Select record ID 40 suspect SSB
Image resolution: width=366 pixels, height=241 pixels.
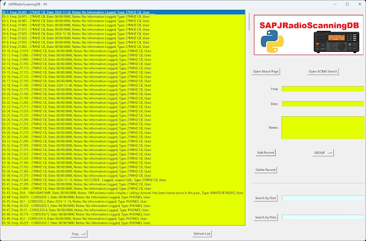pos(124,180)
